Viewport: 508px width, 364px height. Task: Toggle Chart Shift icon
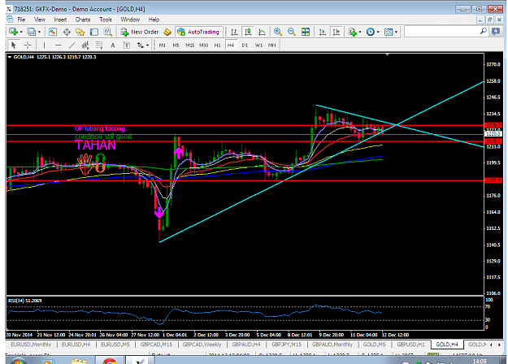coord(336,32)
